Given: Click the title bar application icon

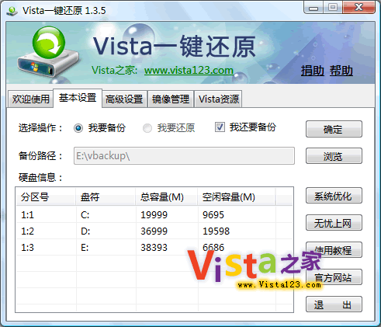Looking at the screenshot, I should point(12,11).
